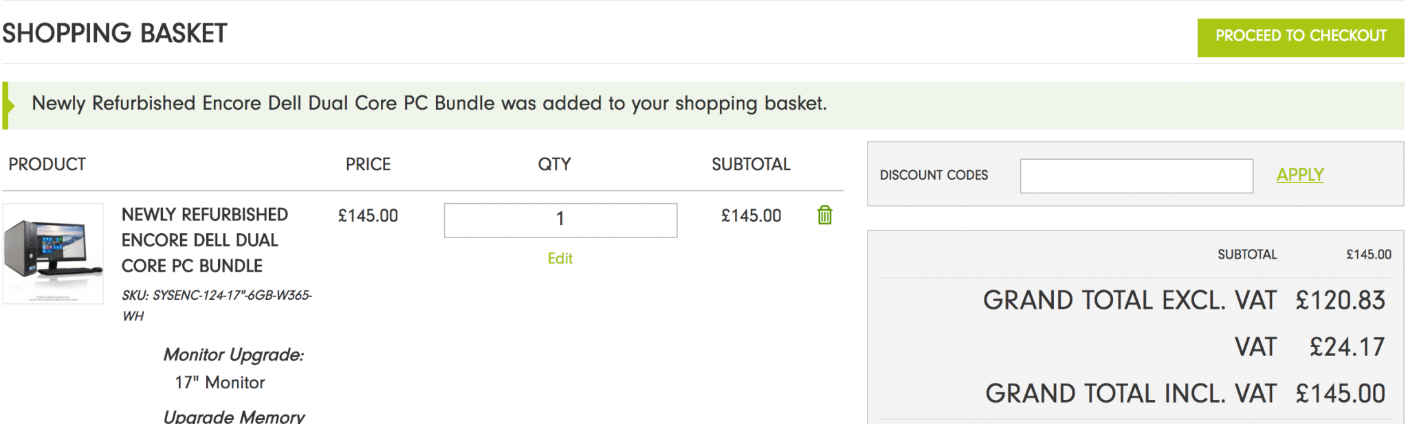Open the Newly Refurbished Encore Dell product title
Screen dimensions: 1408x424
204,240
